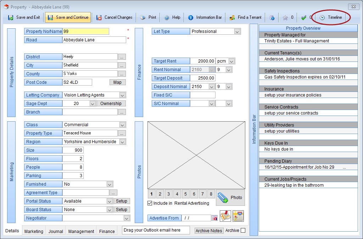The width and height of the screenshot is (363, 239).
Task: Toggle the Information Bar toolbar button
Action: (x=205, y=17)
